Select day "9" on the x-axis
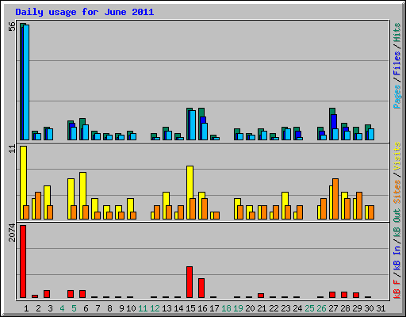Screen dimensions: 406x317 coord(121,308)
